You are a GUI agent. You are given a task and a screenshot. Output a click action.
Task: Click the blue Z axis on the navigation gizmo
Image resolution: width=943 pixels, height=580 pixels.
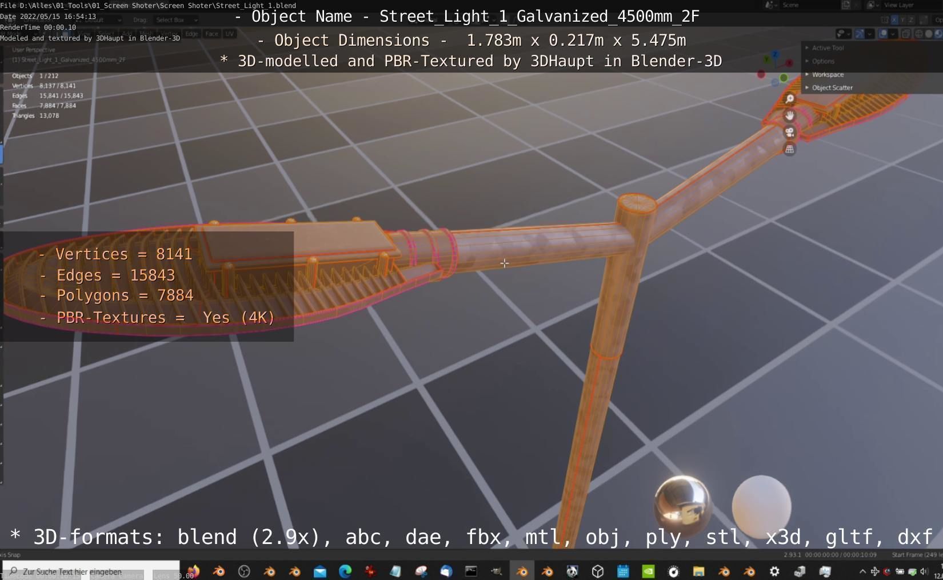click(x=775, y=54)
